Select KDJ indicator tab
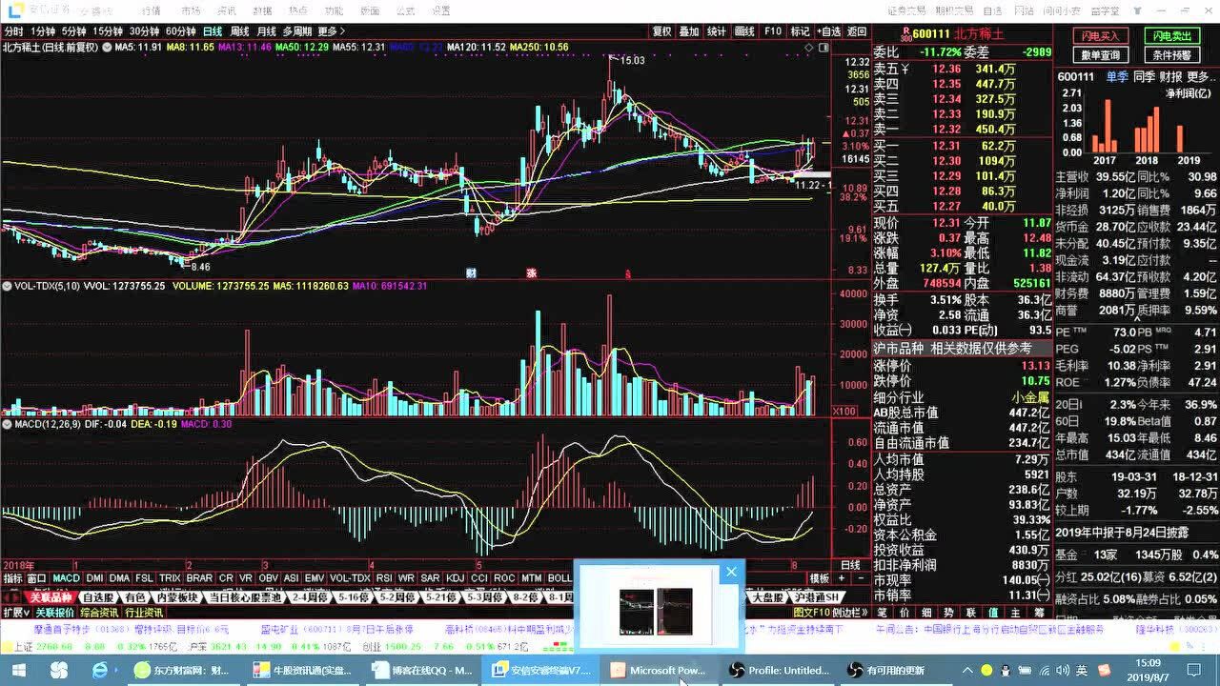Screen dimensions: 1220x686 point(456,578)
